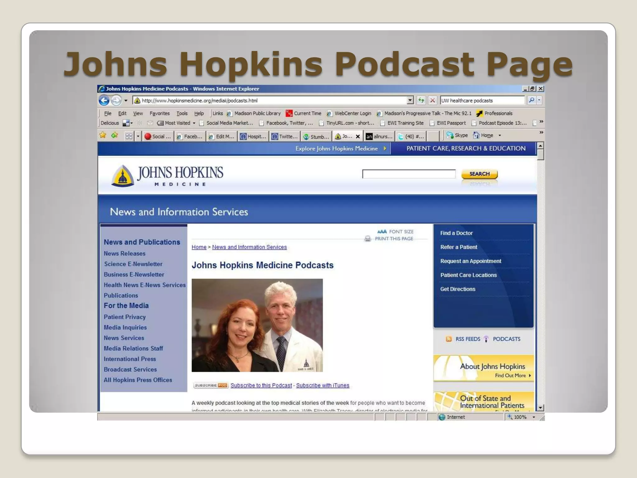Image resolution: width=637 pixels, height=478 pixels.
Task: Open the Edit menu
Action: point(122,113)
